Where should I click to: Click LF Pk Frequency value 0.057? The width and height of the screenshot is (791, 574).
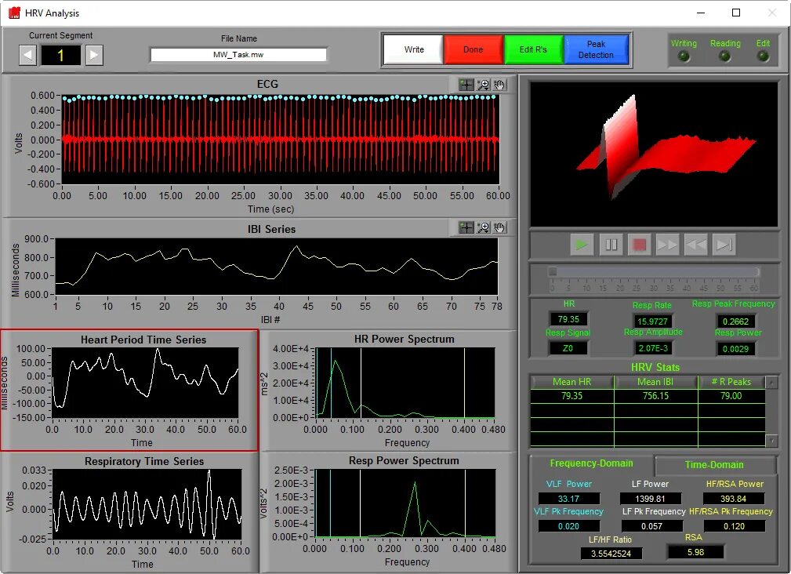(x=651, y=526)
